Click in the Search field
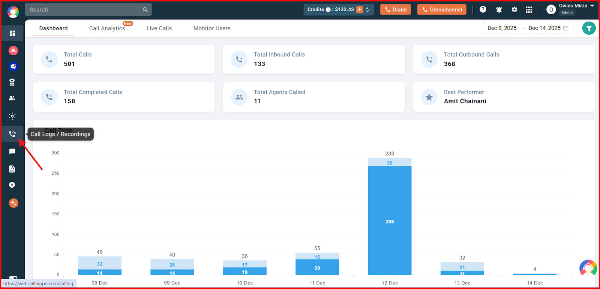This screenshot has height=289, width=600. point(88,10)
